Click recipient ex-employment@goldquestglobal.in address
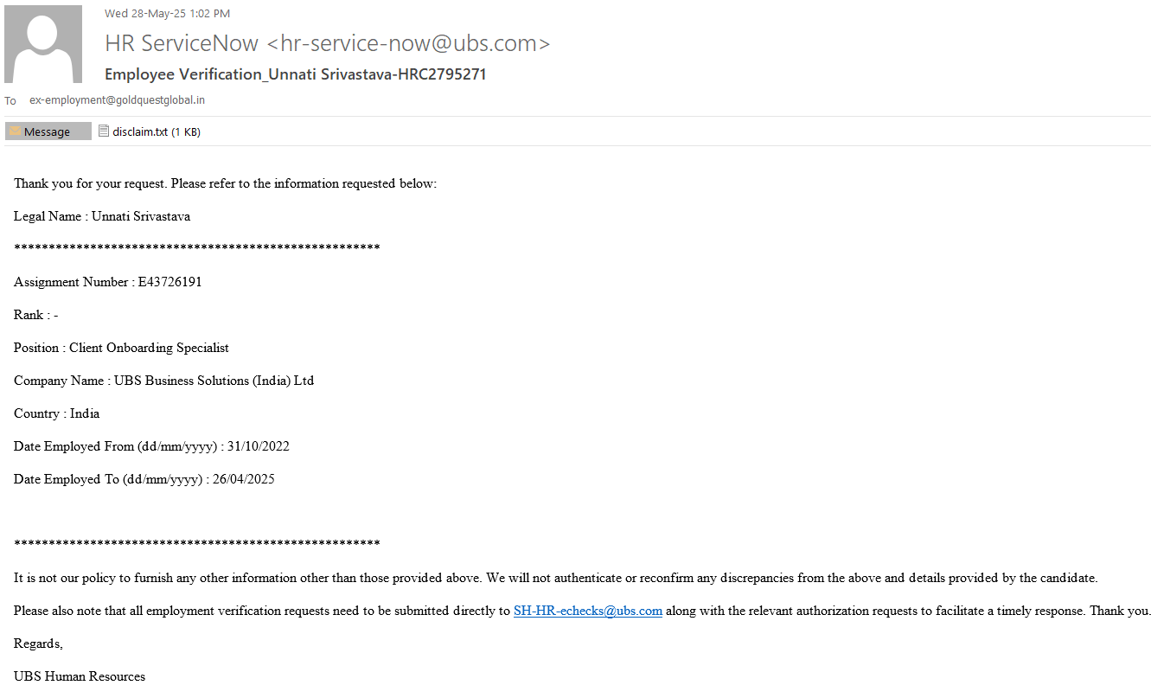1151x698 pixels. [x=117, y=100]
